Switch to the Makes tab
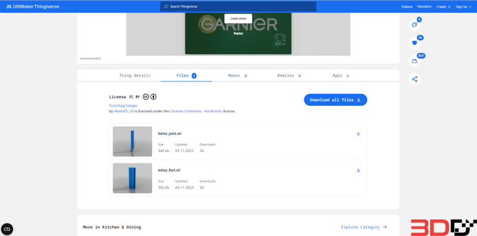 [238, 75]
